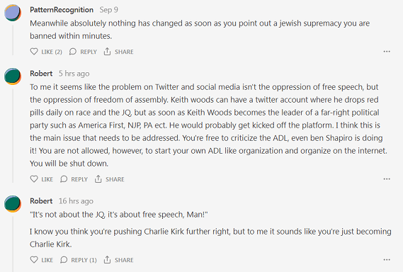403x272 pixels.
Task: Like PatternRecognition's comment via heart icon
Action: coord(34,52)
